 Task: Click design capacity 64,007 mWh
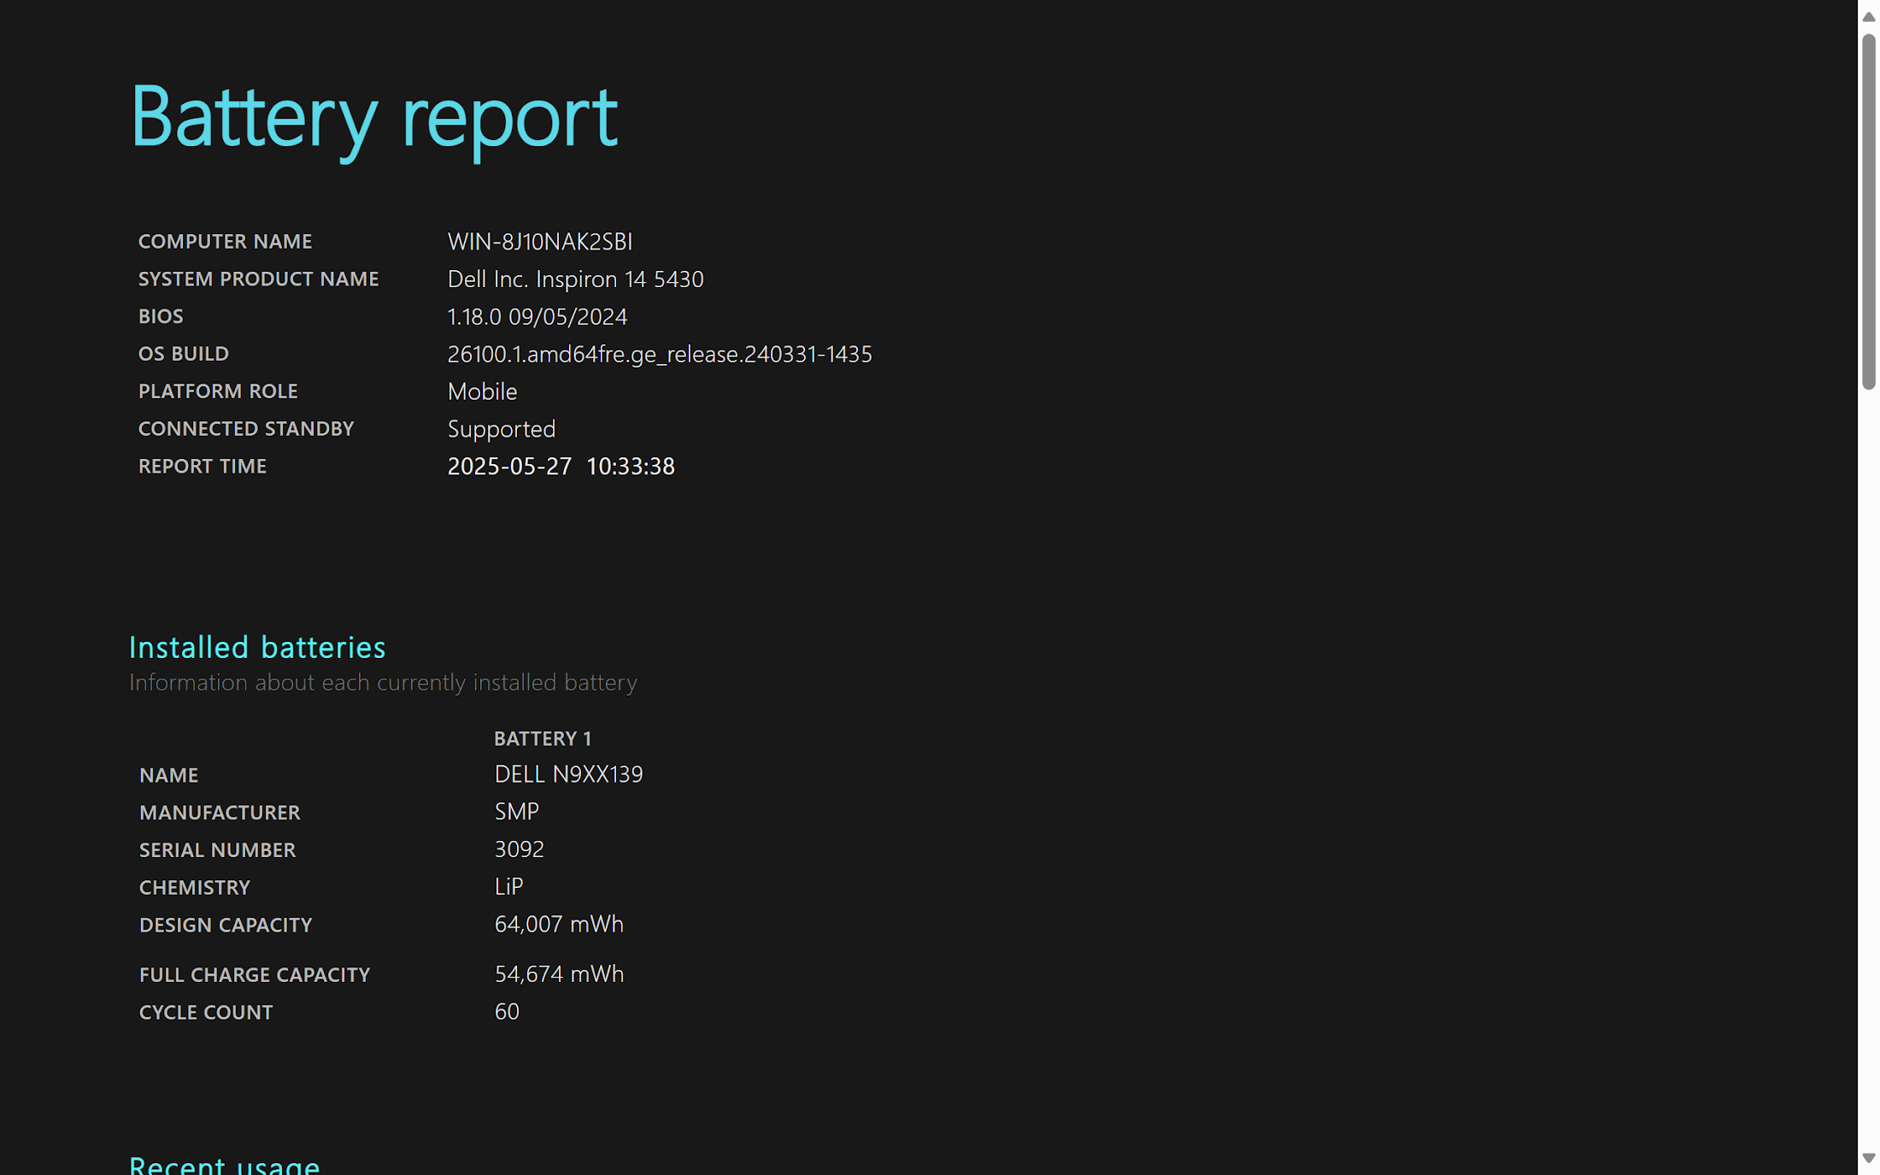(559, 925)
